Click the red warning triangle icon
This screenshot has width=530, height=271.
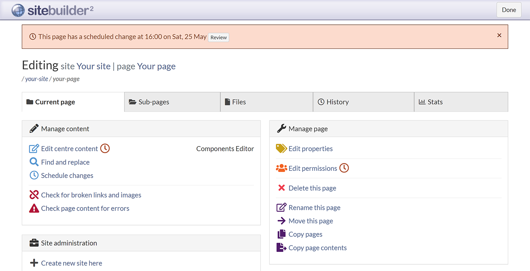(x=34, y=208)
